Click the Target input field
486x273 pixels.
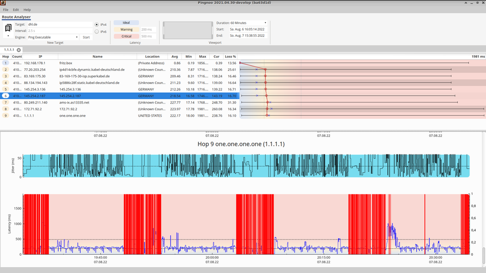click(59, 24)
